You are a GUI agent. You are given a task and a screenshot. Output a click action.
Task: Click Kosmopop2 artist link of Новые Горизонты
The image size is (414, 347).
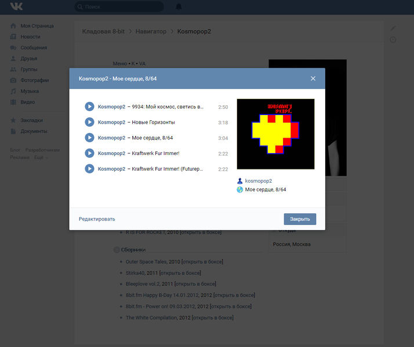[111, 122]
